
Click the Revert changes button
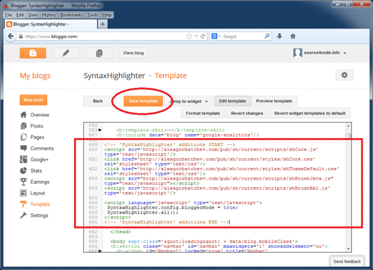click(x=247, y=113)
